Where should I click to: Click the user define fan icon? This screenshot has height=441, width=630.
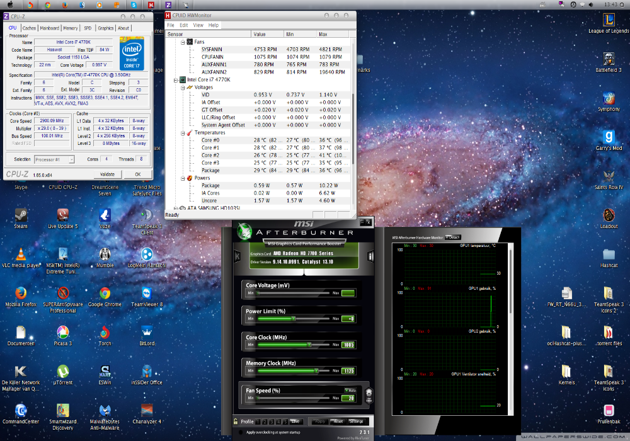[x=369, y=395]
